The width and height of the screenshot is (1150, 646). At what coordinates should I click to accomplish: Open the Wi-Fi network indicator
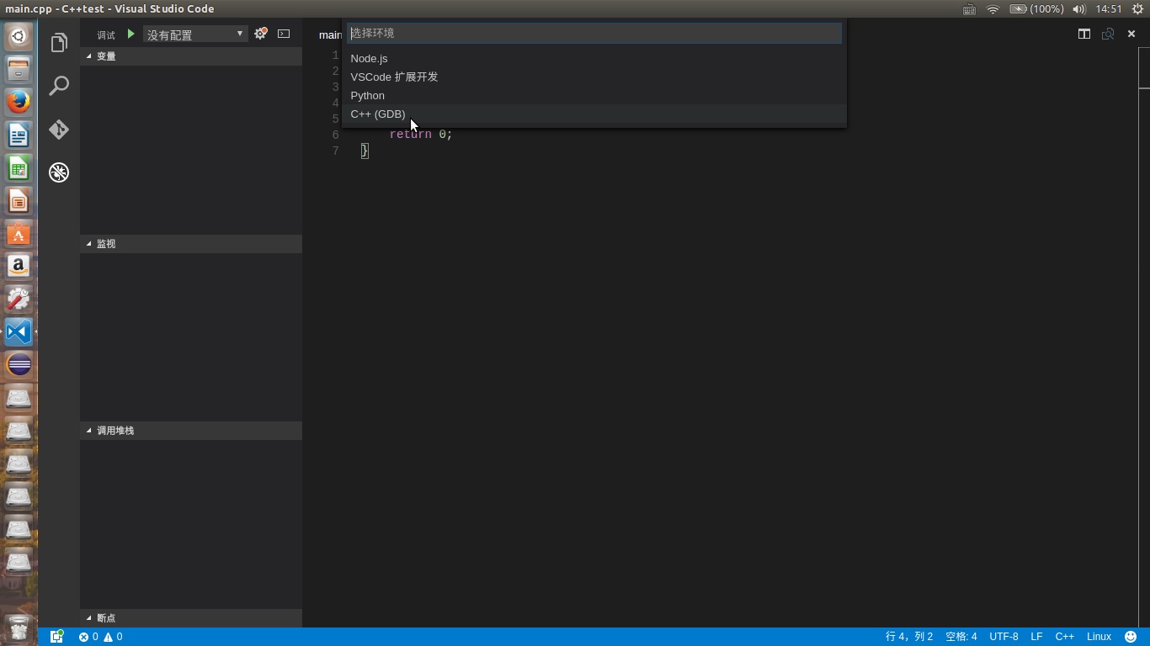click(x=993, y=9)
